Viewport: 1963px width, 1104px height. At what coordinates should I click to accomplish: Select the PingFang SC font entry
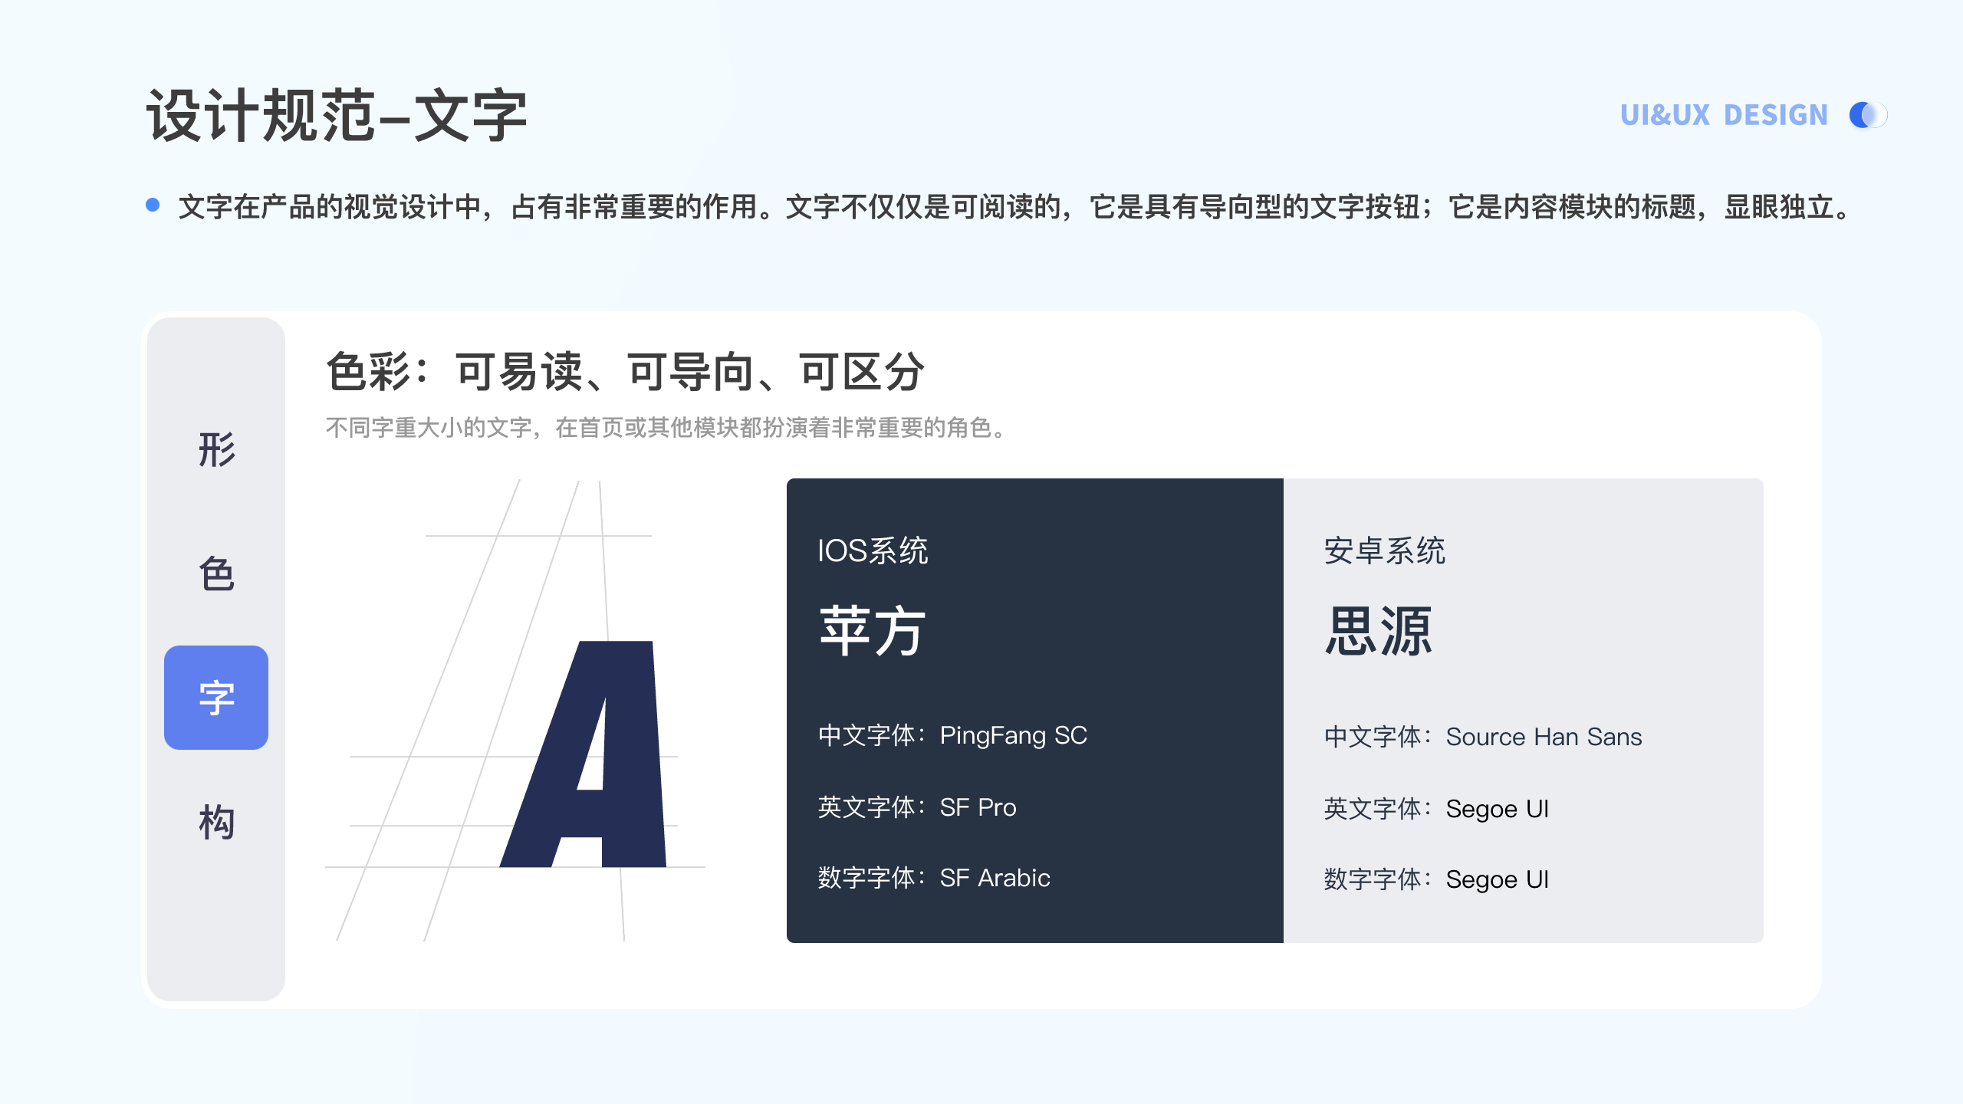(1013, 735)
